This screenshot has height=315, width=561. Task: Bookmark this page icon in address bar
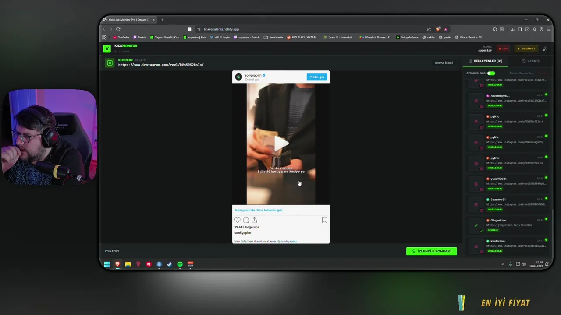pyautogui.click(x=189, y=29)
